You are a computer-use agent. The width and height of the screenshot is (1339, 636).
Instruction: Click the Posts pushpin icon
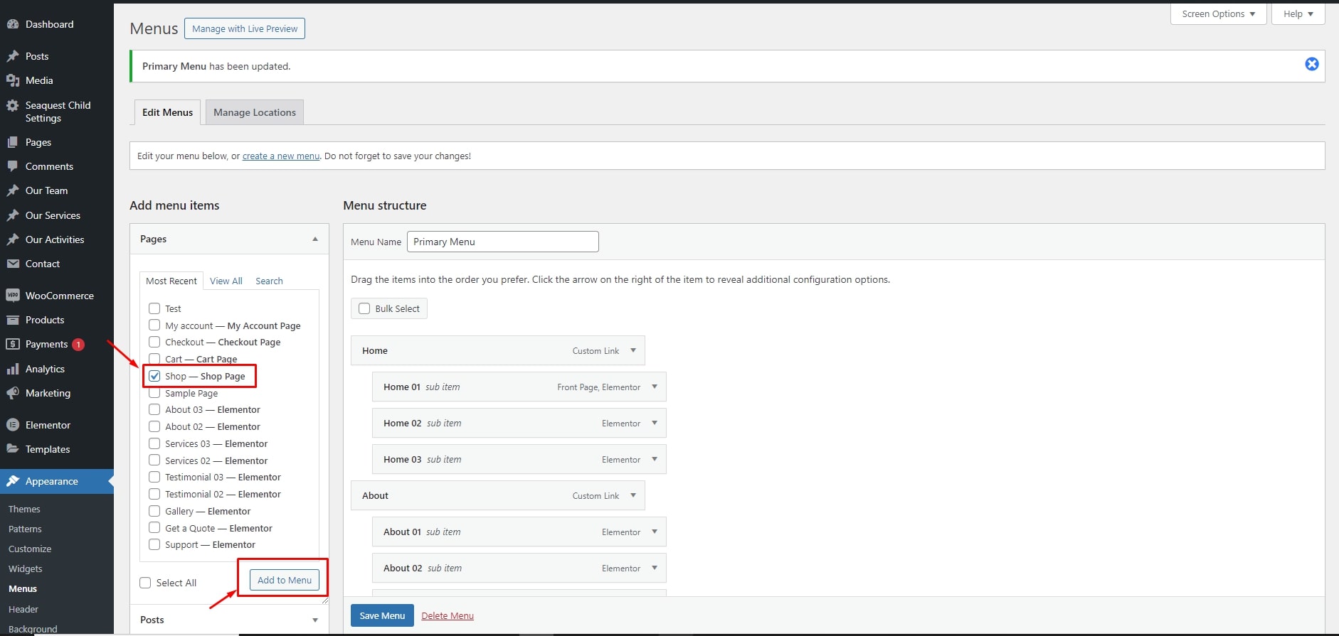(x=13, y=56)
